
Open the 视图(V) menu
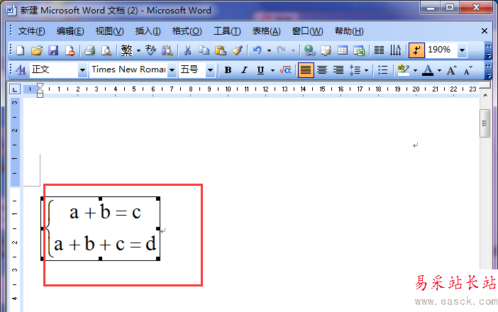point(109,31)
